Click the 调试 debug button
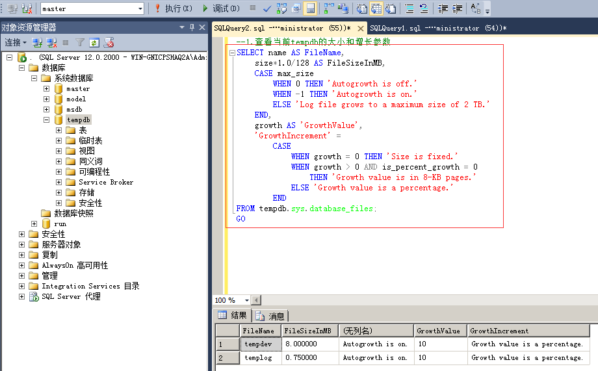This screenshot has height=371, width=598. pyautogui.click(x=220, y=8)
